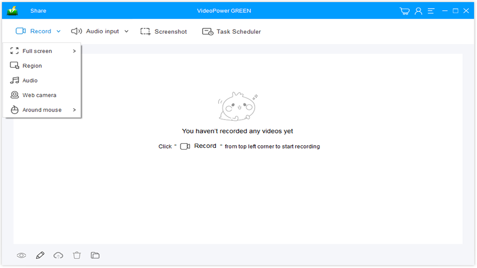Click 'from top left corner to start recording' text
The height and width of the screenshot is (268, 477).
tap(272, 147)
